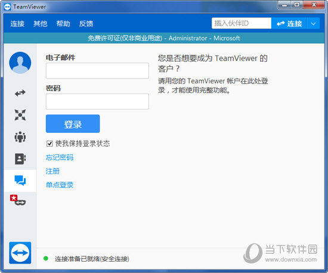Open the 帮助 menu
Viewport: 328px width, 273px height.
coord(63,24)
